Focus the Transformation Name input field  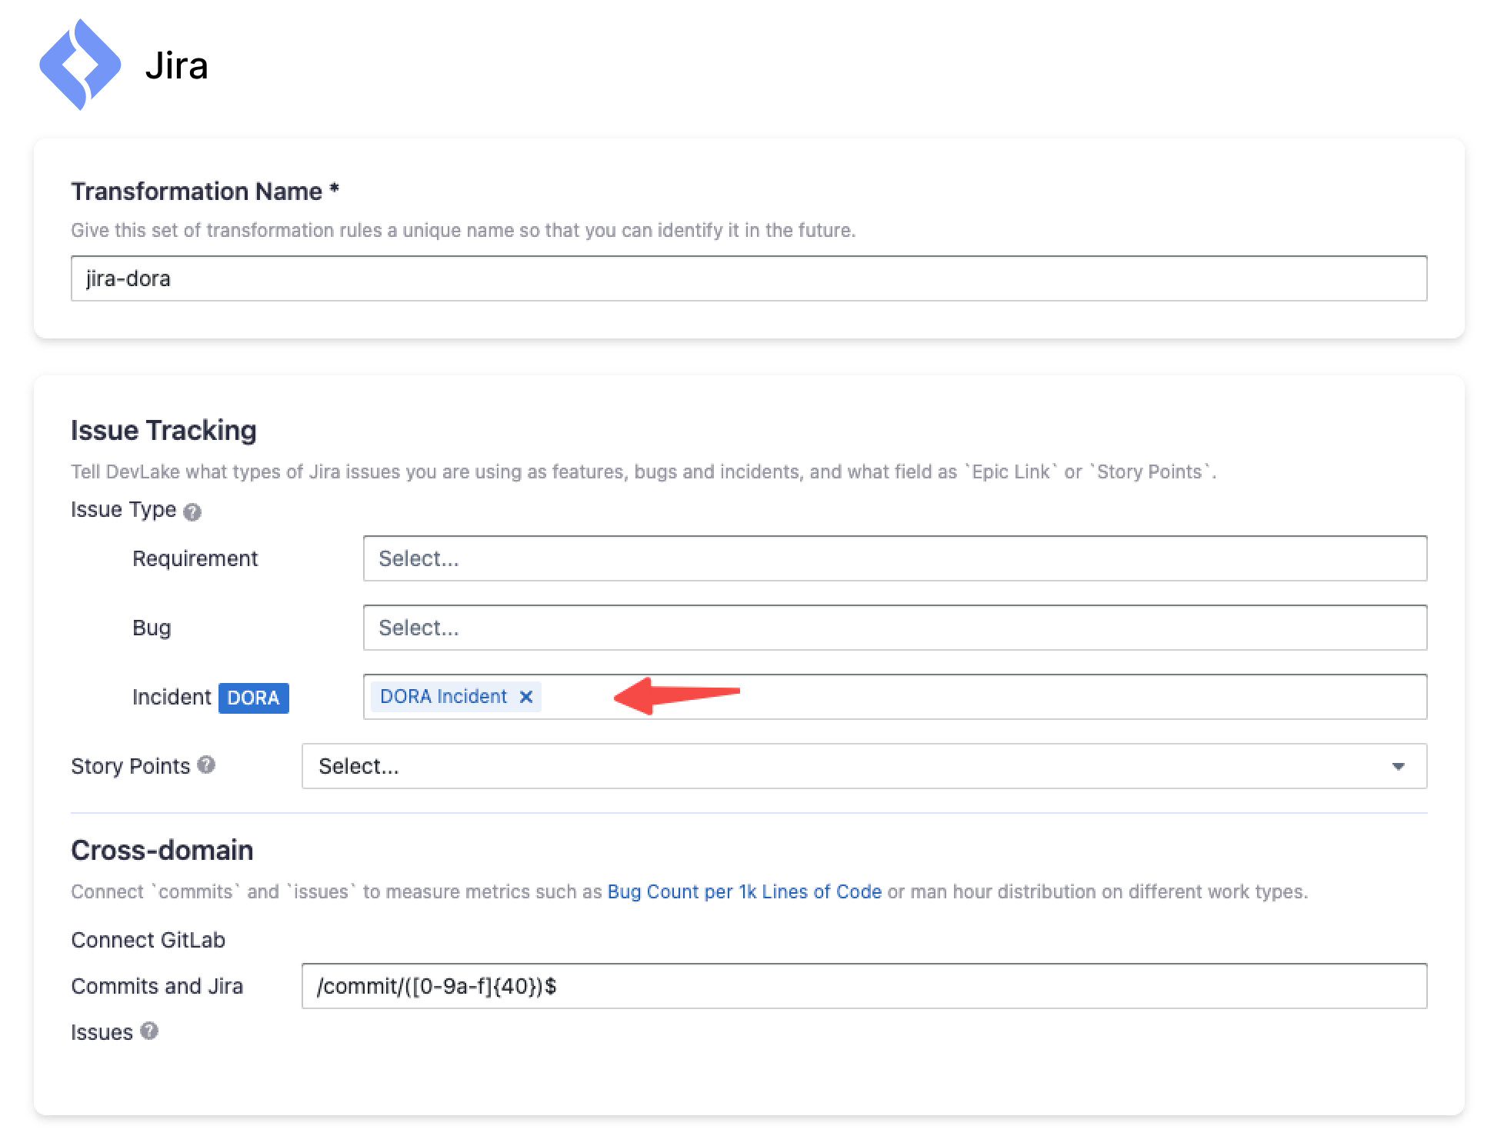pos(748,278)
